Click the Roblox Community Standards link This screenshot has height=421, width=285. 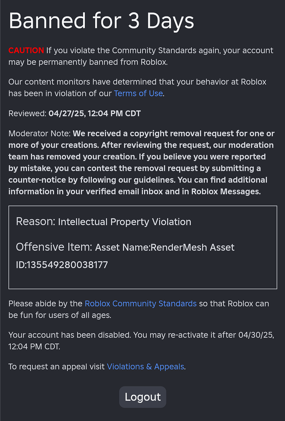pos(140,303)
